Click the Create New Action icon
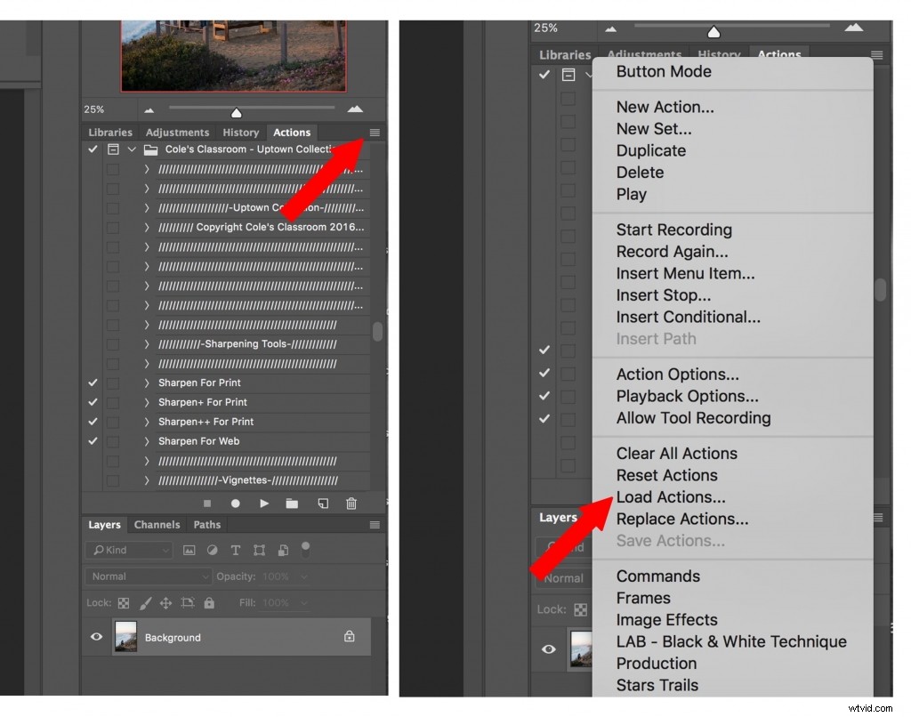This screenshot has width=911, height=717. [326, 504]
